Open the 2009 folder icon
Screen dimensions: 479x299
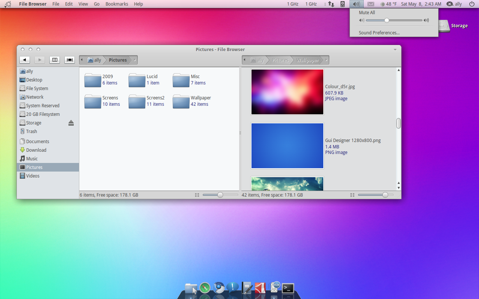click(93, 80)
